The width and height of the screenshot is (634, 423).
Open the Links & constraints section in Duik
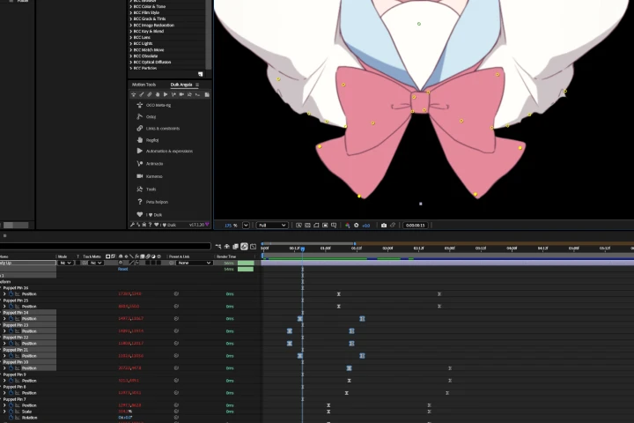163,129
